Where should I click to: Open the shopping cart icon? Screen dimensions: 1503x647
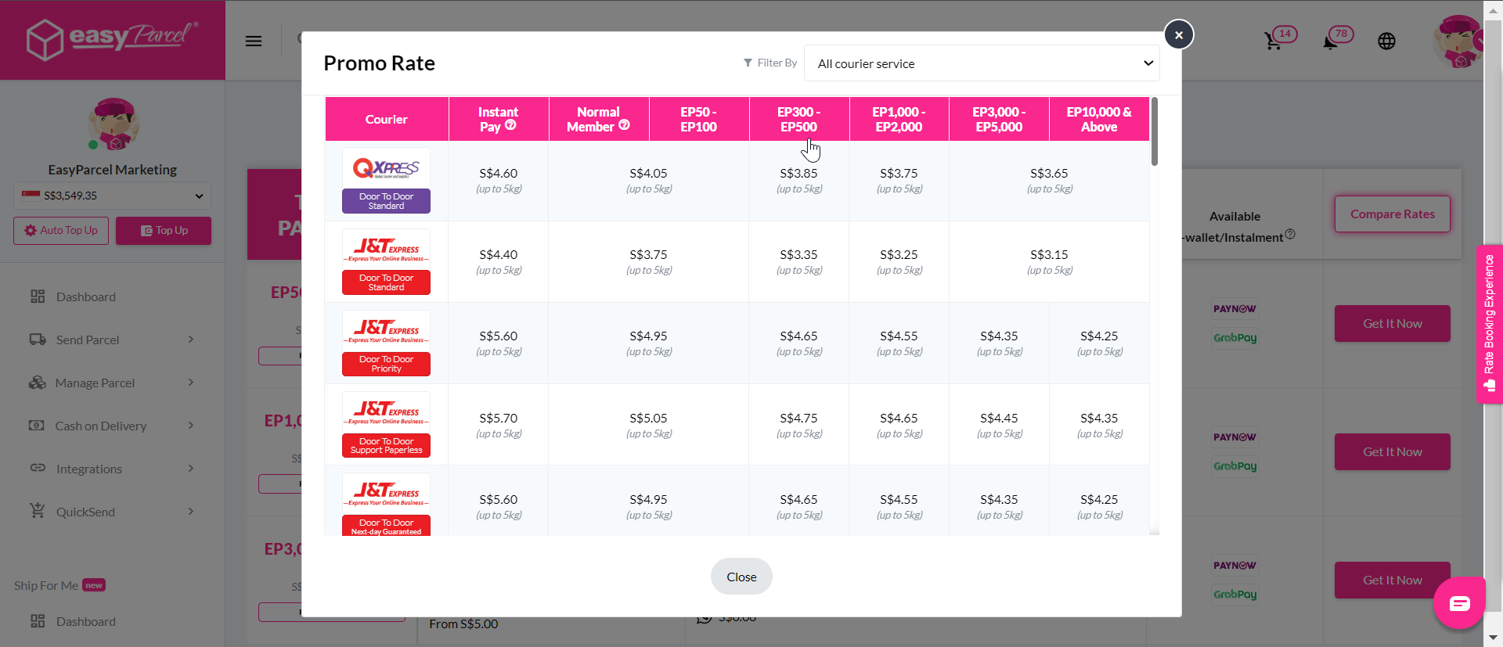[x=1273, y=41]
